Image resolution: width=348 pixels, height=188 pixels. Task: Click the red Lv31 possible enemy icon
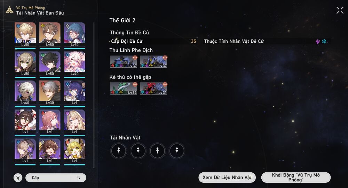153,88
